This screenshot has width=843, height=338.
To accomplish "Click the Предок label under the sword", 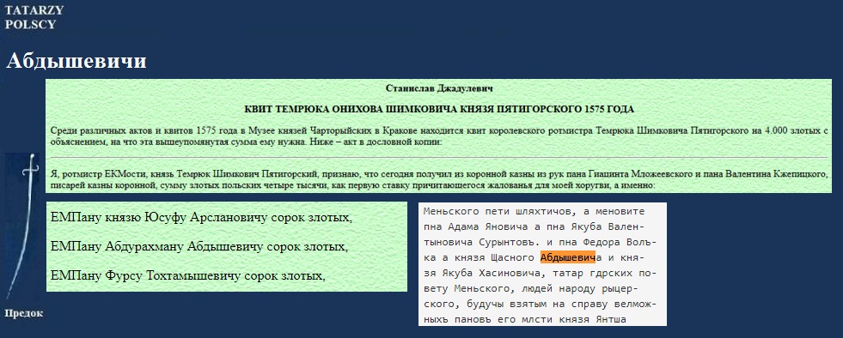I will [24, 313].
